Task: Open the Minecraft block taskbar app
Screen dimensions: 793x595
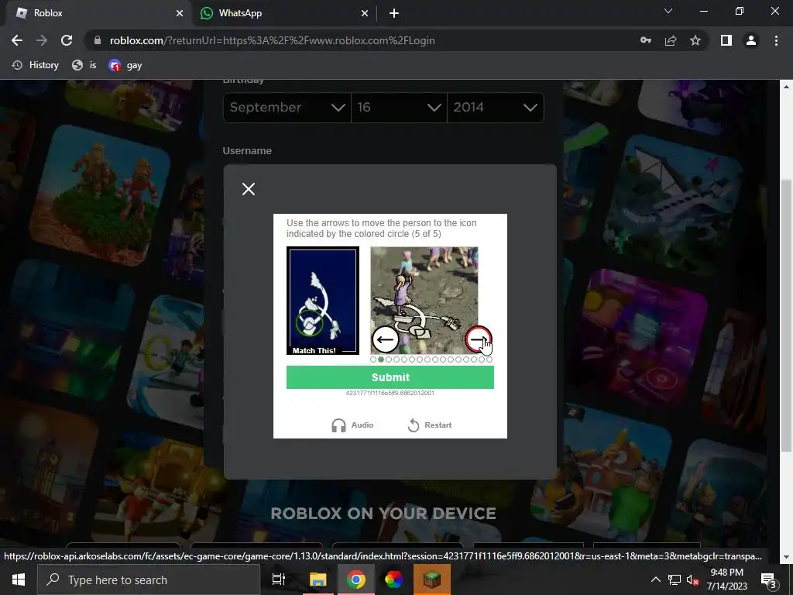Action: tap(432, 580)
